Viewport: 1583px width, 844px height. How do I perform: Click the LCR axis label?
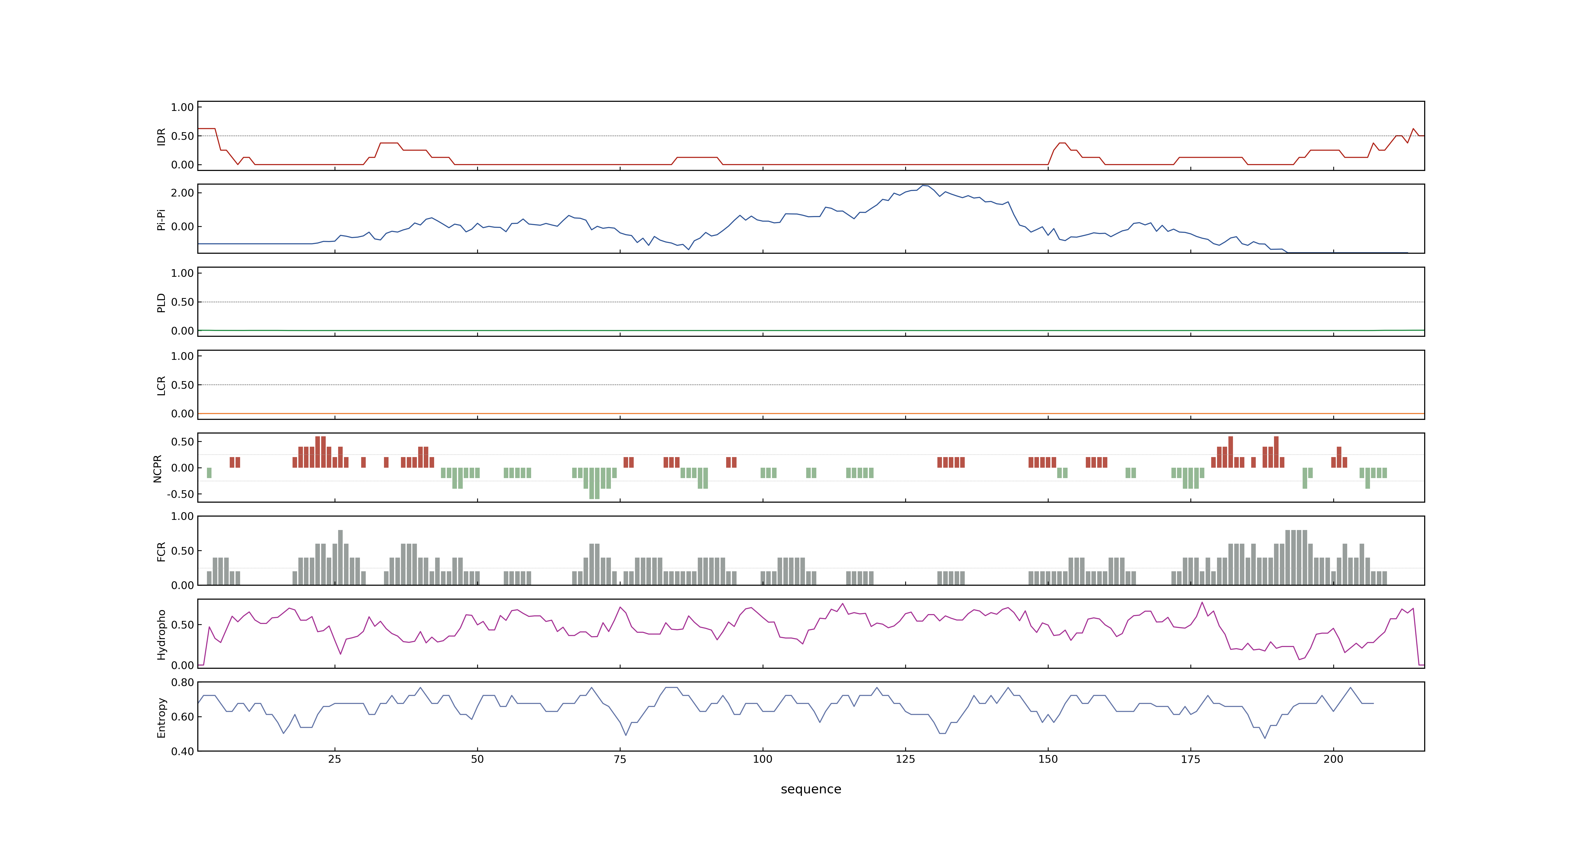click(161, 386)
